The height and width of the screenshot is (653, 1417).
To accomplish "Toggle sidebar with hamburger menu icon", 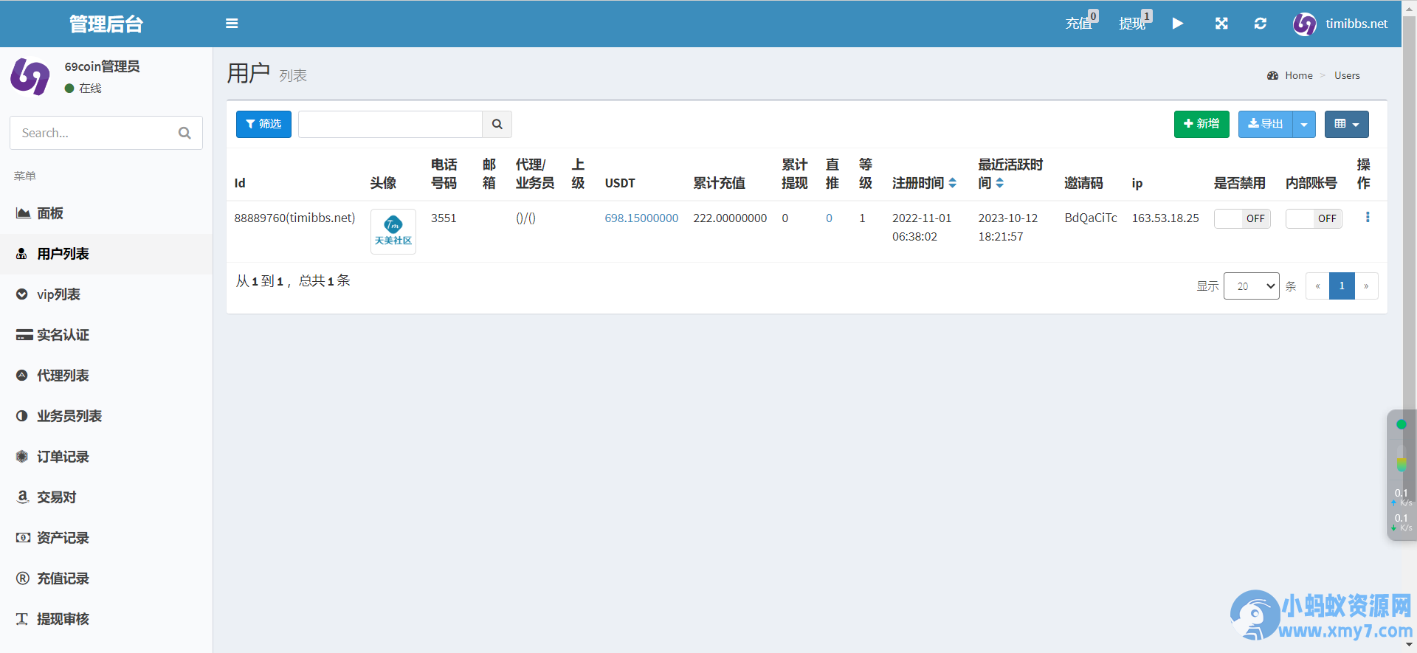I will pyautogui.click(x=232, y=24).
